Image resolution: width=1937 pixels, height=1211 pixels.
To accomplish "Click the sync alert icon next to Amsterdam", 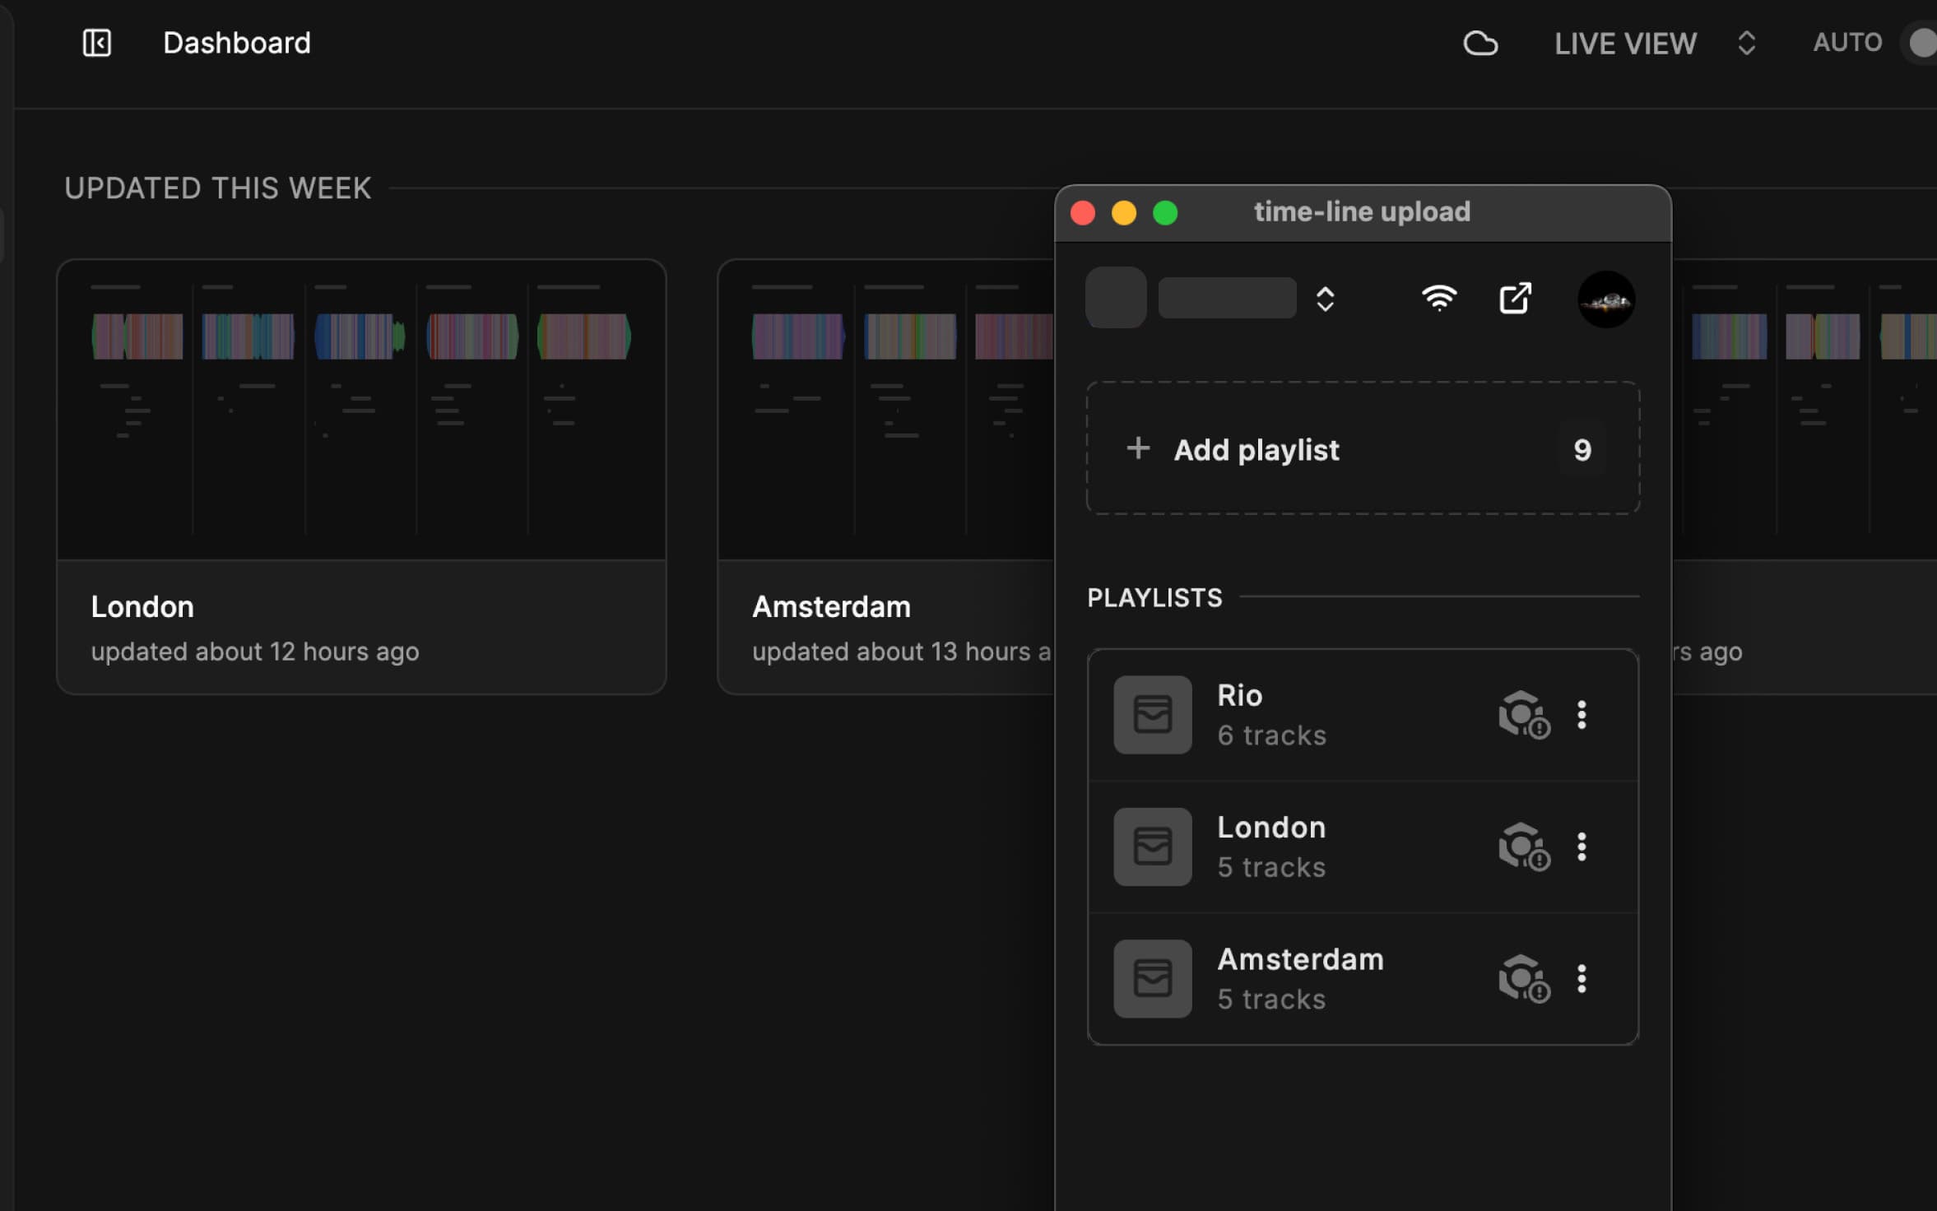I will [1525, 979].
